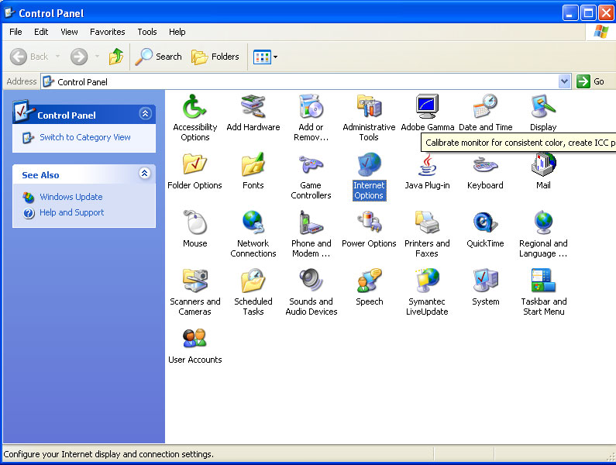This screenshot has width=616, height=465.
Task: Collapse the See Also section
Action: click(x=145, y=173)
